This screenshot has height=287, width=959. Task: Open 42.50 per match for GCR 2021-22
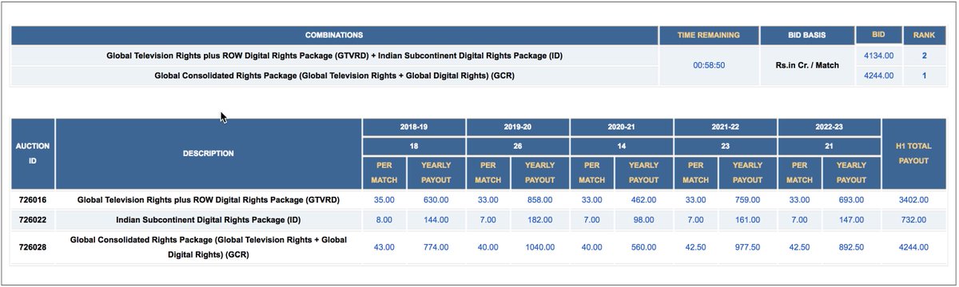coord(696,247)
